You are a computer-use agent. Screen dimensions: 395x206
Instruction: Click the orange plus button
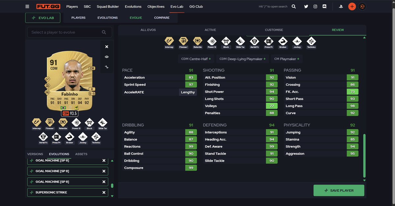coord(352,6)
